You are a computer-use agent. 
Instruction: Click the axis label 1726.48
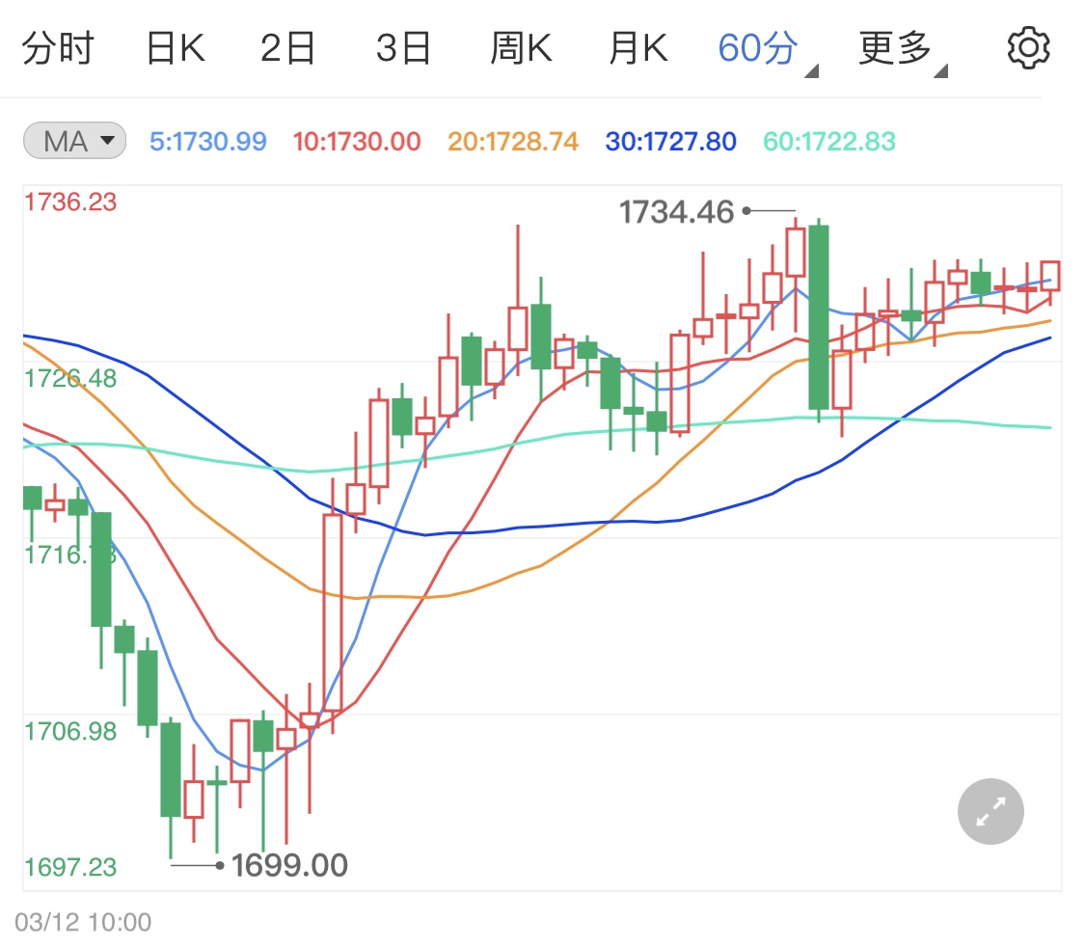[x=70, y=378]
